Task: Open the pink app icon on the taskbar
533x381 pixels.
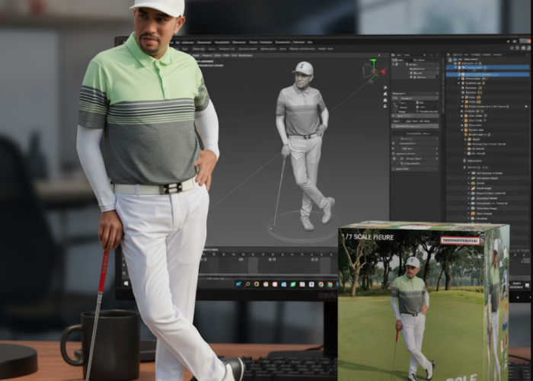Action: (x=275, y=284)
